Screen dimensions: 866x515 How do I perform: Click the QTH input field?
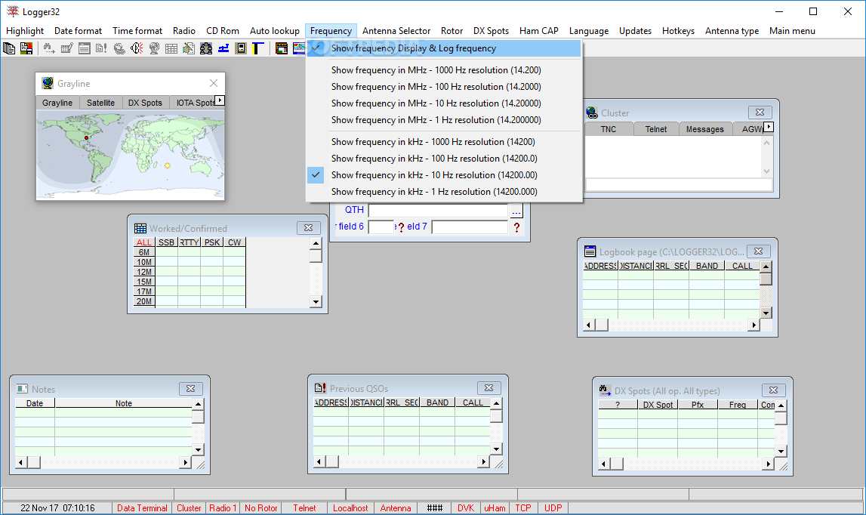pos(438,211)
